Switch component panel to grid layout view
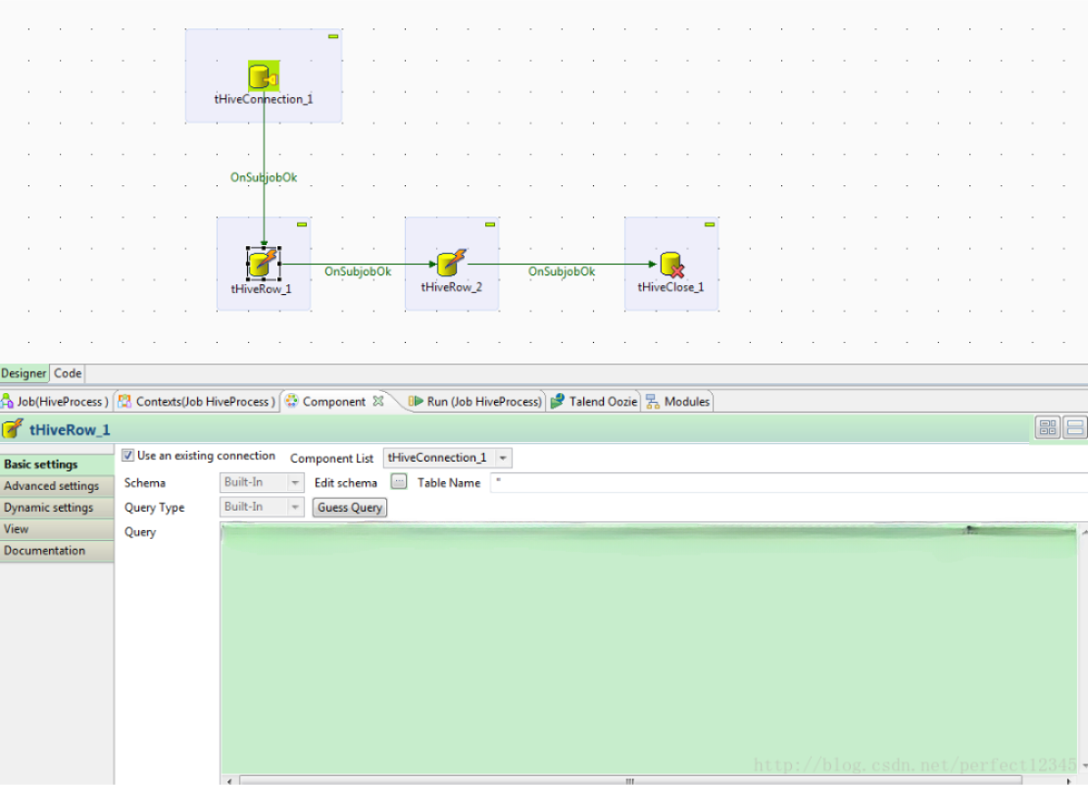 pos(1048,427)
